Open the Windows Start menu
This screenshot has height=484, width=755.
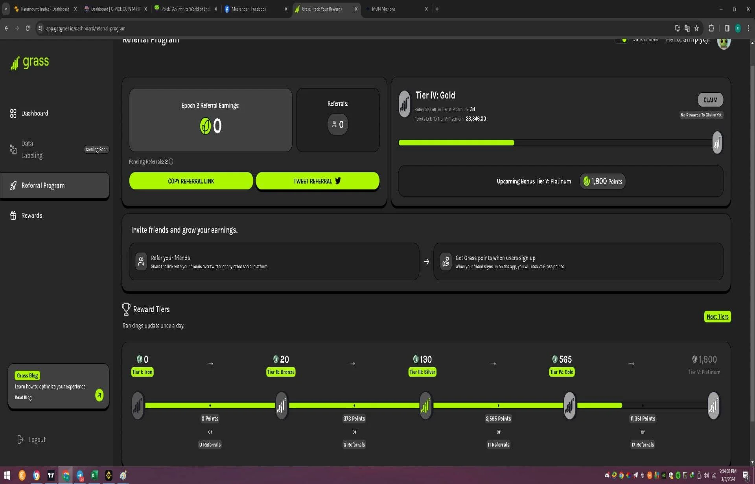pyautogui.click(x=7, y=475)
